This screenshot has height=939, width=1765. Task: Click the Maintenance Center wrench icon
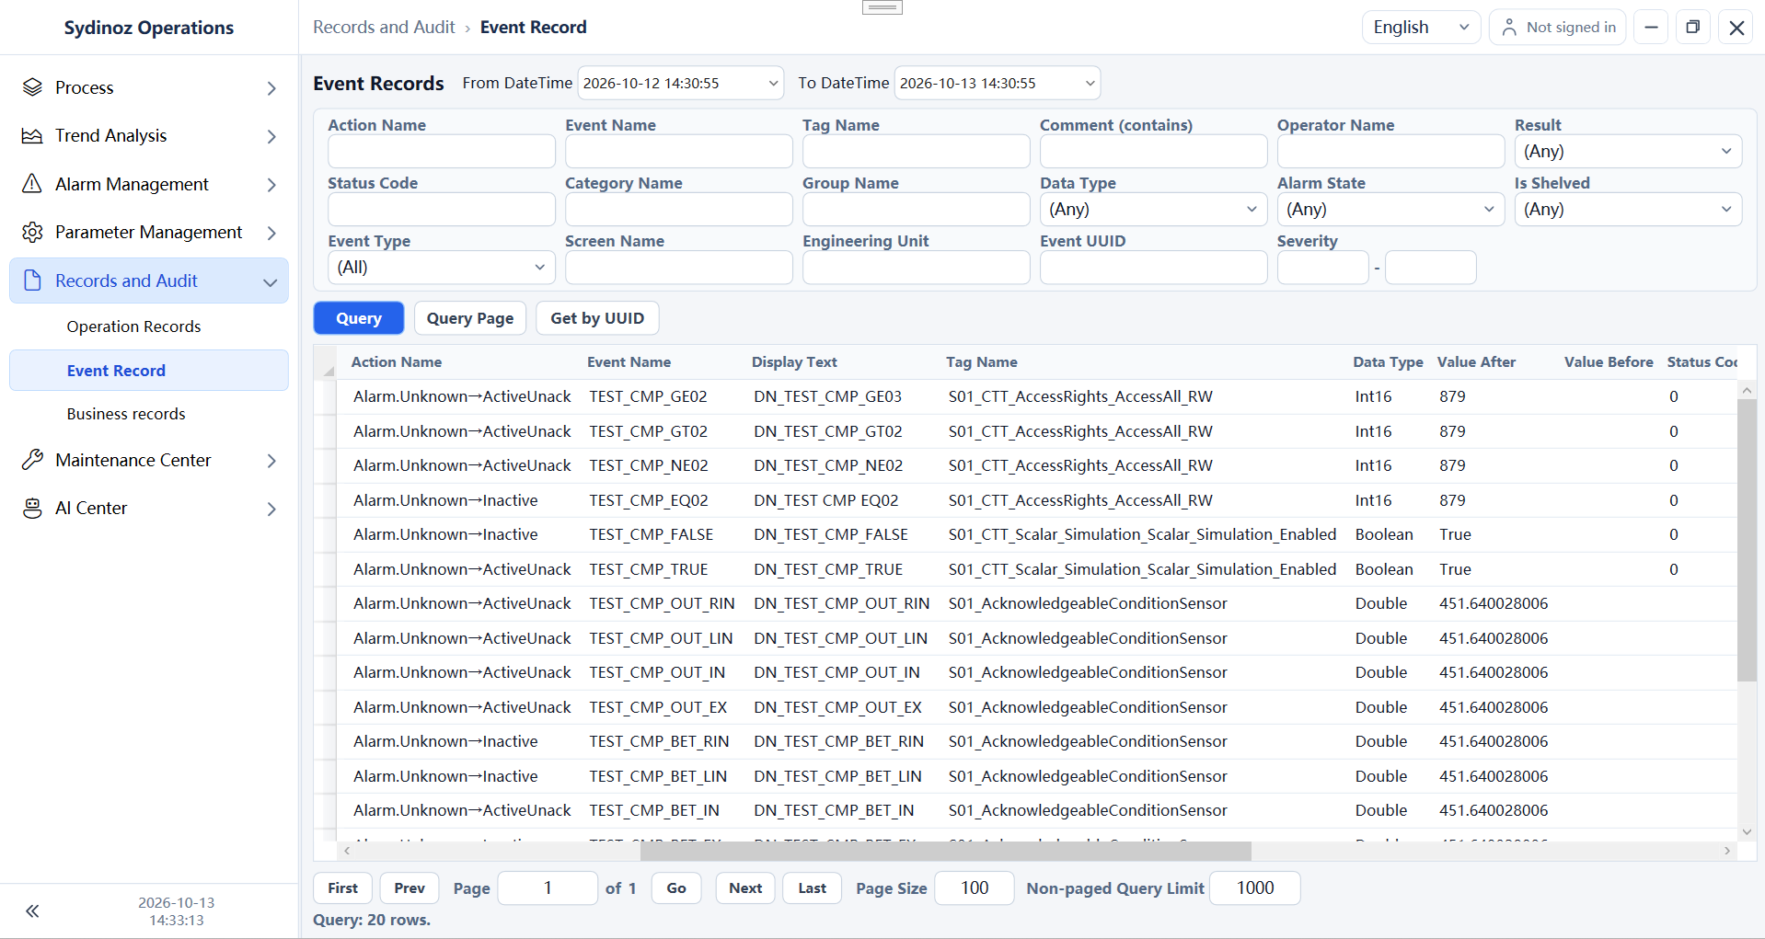tap(32, 460)
